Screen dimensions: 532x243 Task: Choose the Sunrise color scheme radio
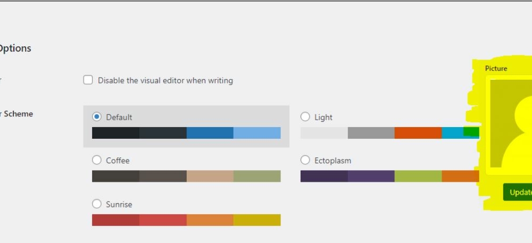(97, 204)
